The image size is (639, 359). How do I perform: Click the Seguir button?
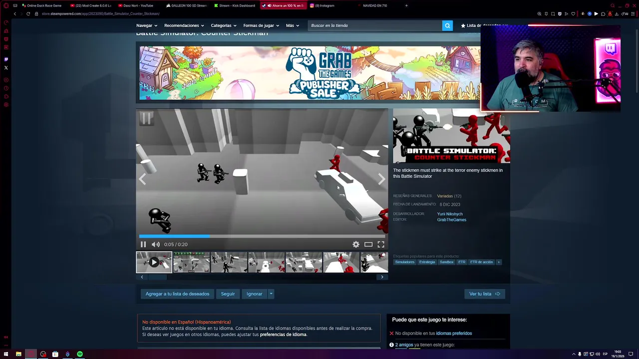228,294
